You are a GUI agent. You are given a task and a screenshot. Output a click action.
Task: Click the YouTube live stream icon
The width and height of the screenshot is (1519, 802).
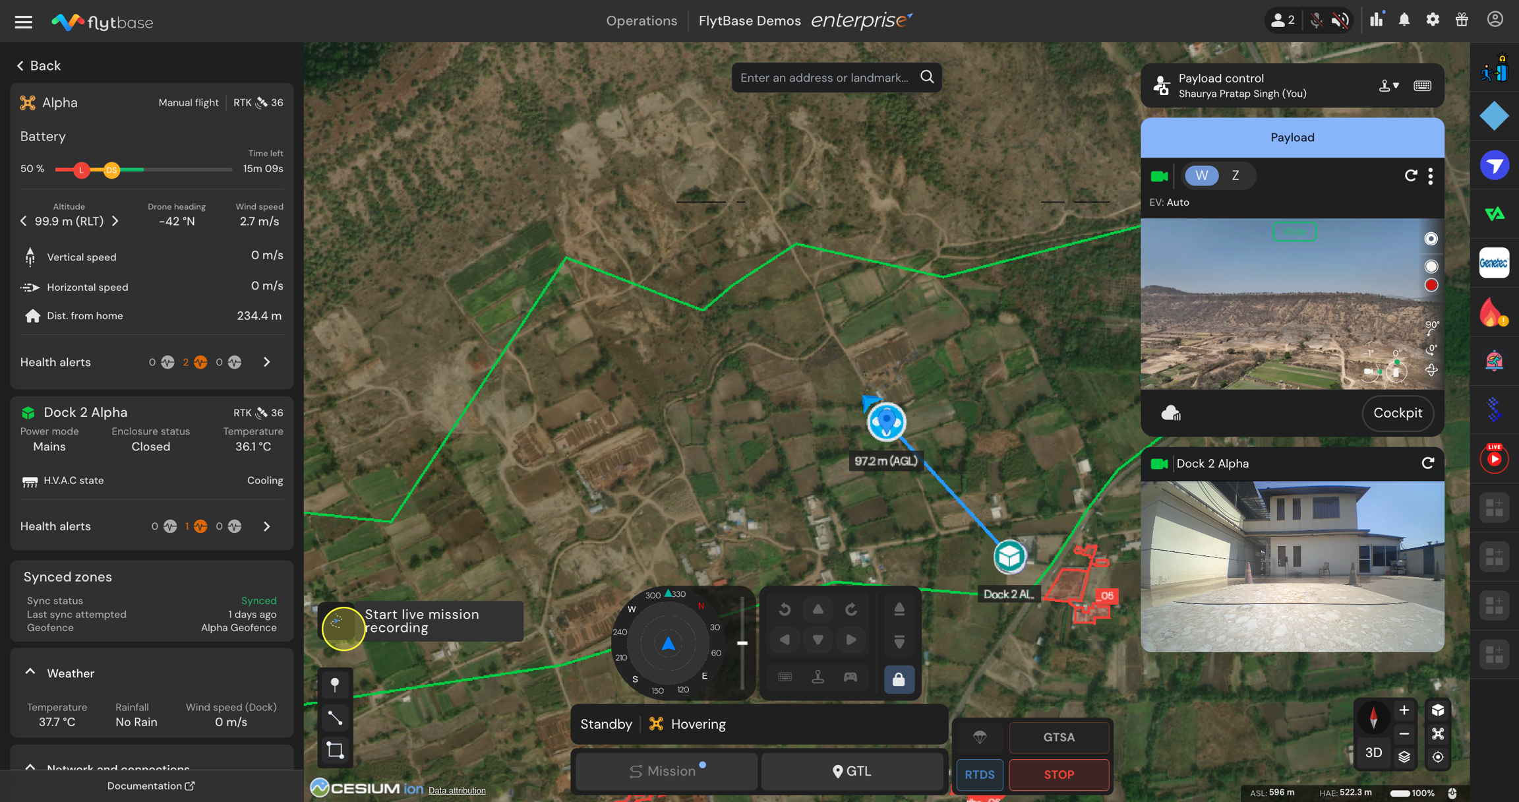pos(1494,458)
